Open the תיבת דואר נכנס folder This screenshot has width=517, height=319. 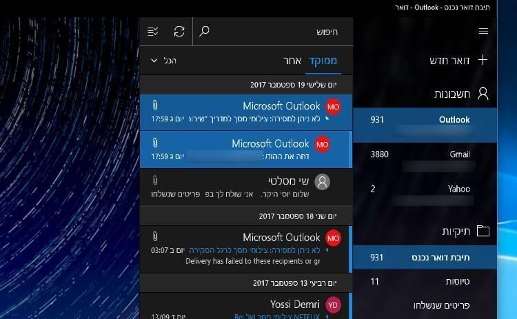coord(425,257)
